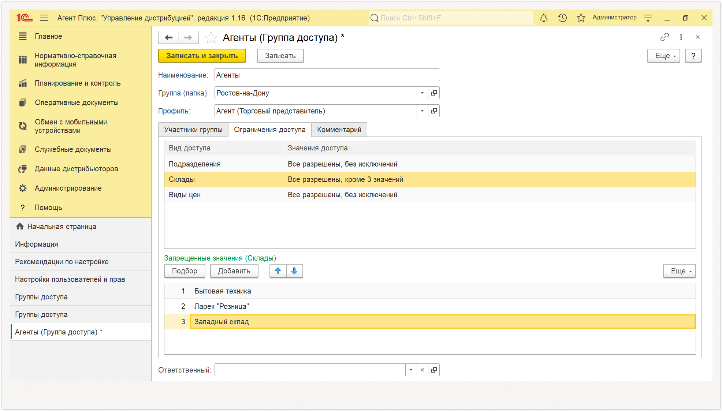This screenshot has height=411, width=722.
Task: Open Данные дистрибьюторов section
Action: pos(81,169)
